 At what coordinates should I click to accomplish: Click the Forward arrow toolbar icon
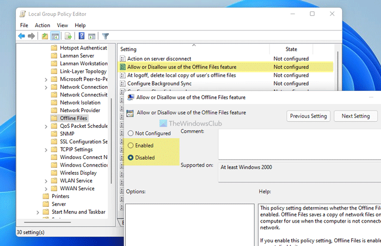[x=32, y=36]
